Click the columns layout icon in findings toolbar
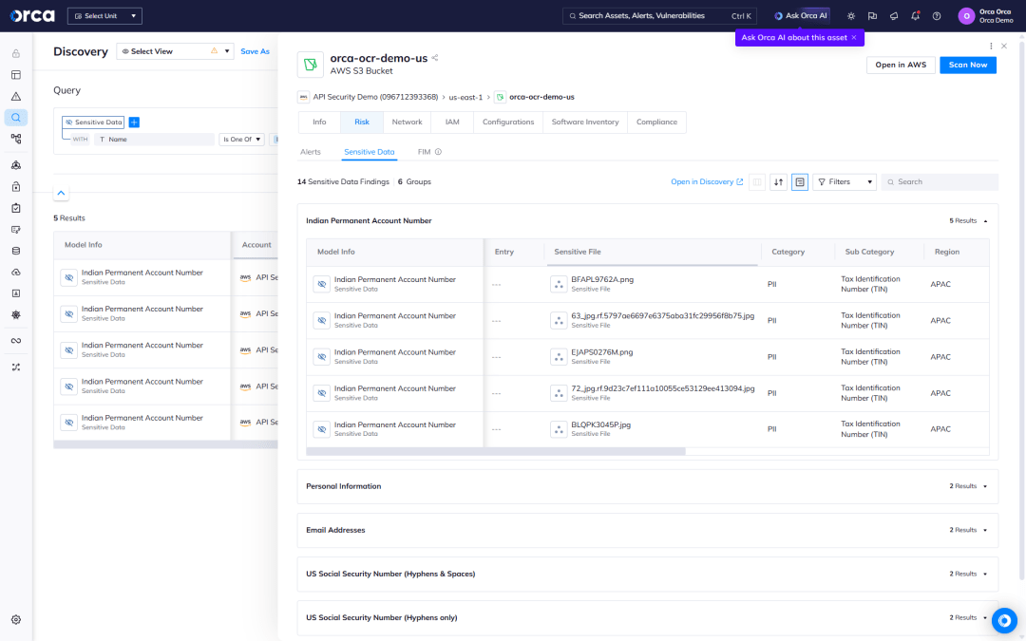 (x=757, y=181)
